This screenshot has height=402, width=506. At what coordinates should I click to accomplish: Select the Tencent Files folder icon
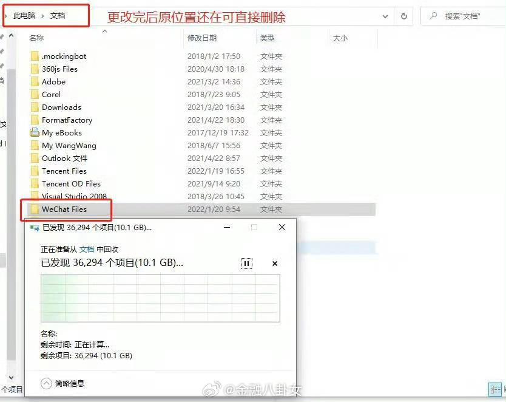point(35,171)
